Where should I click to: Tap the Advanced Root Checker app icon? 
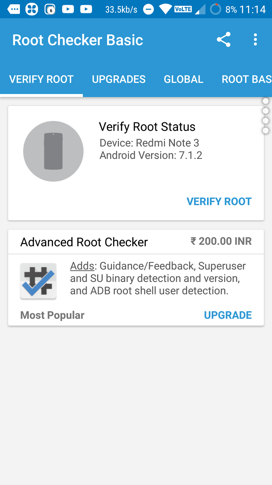38,281
